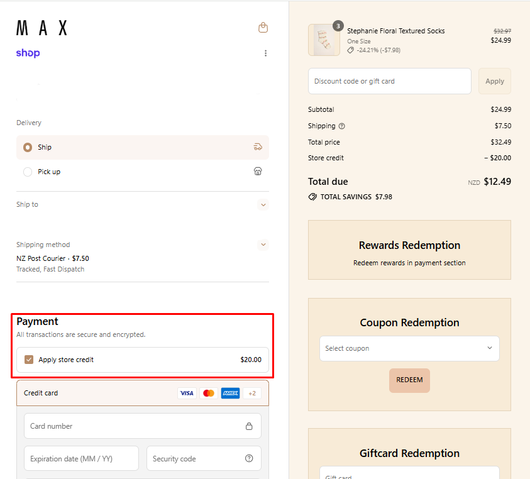Click the three-dot menu beside Shop
Image resolution: width=530 pixels, height=479 pixels.
tap(265, 53)
